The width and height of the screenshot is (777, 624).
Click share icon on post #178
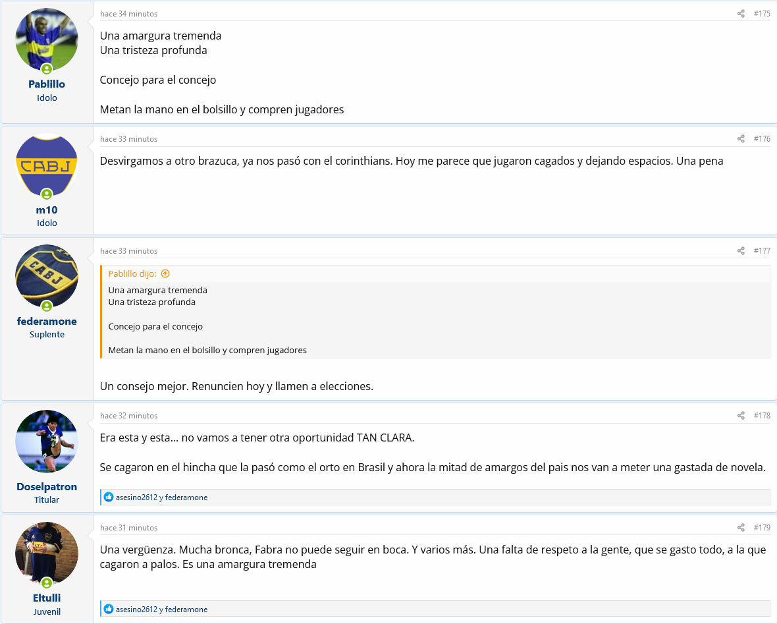tap(741, 416)
